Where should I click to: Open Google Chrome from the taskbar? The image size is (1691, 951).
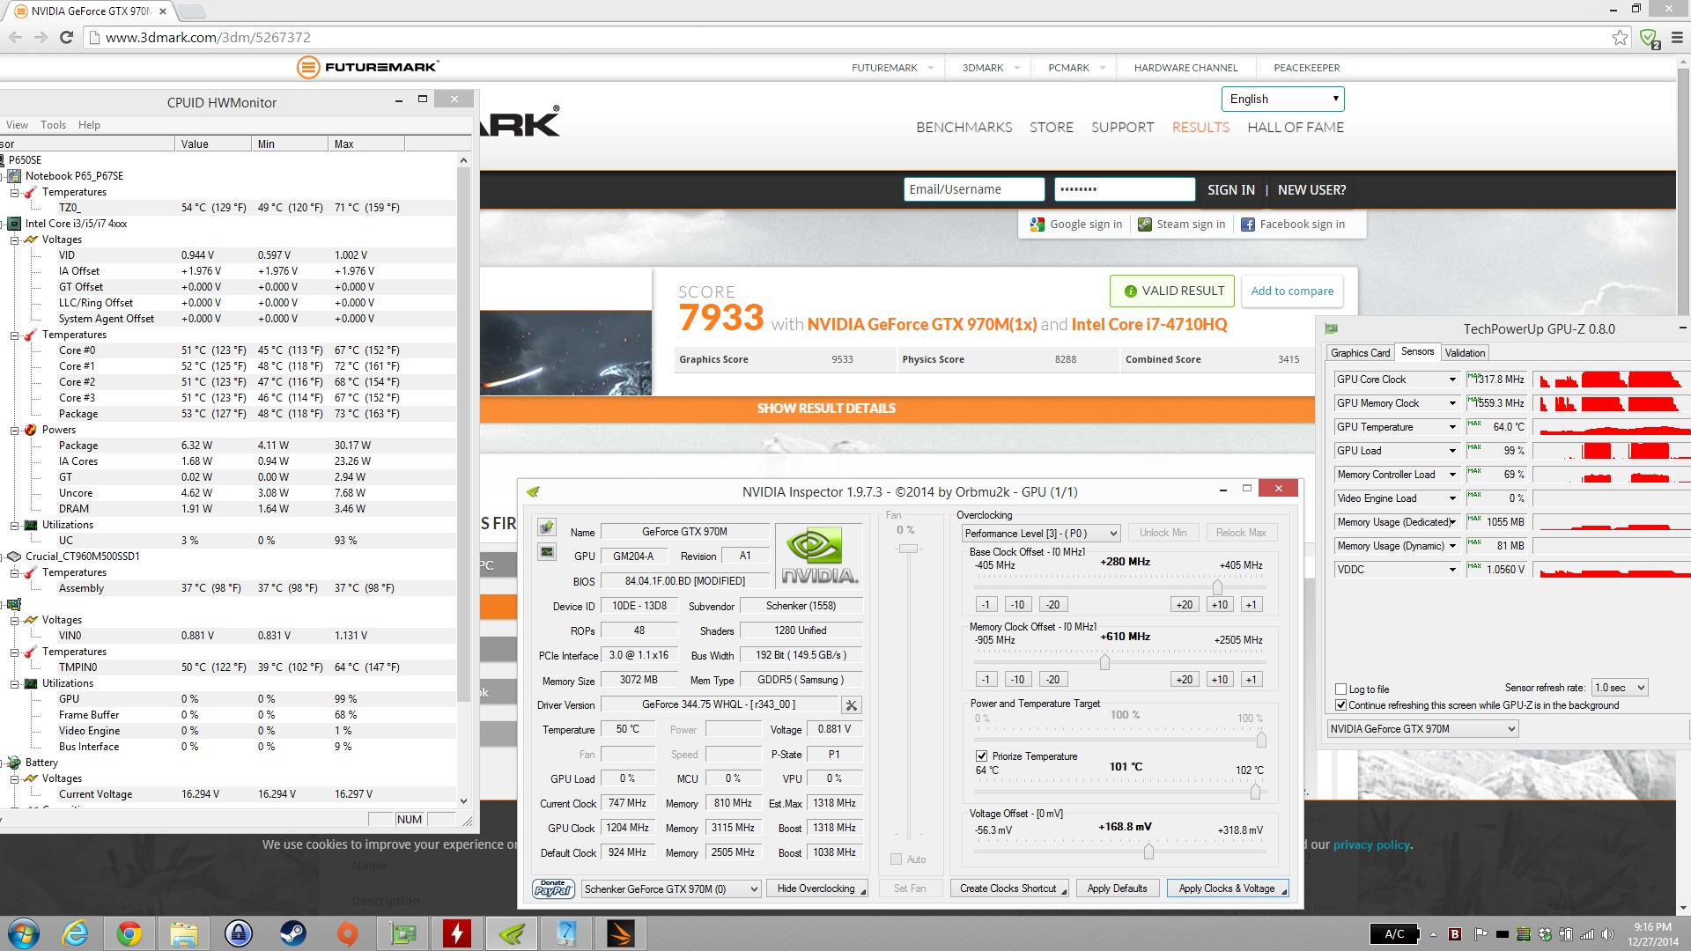[x=129, y=933]
